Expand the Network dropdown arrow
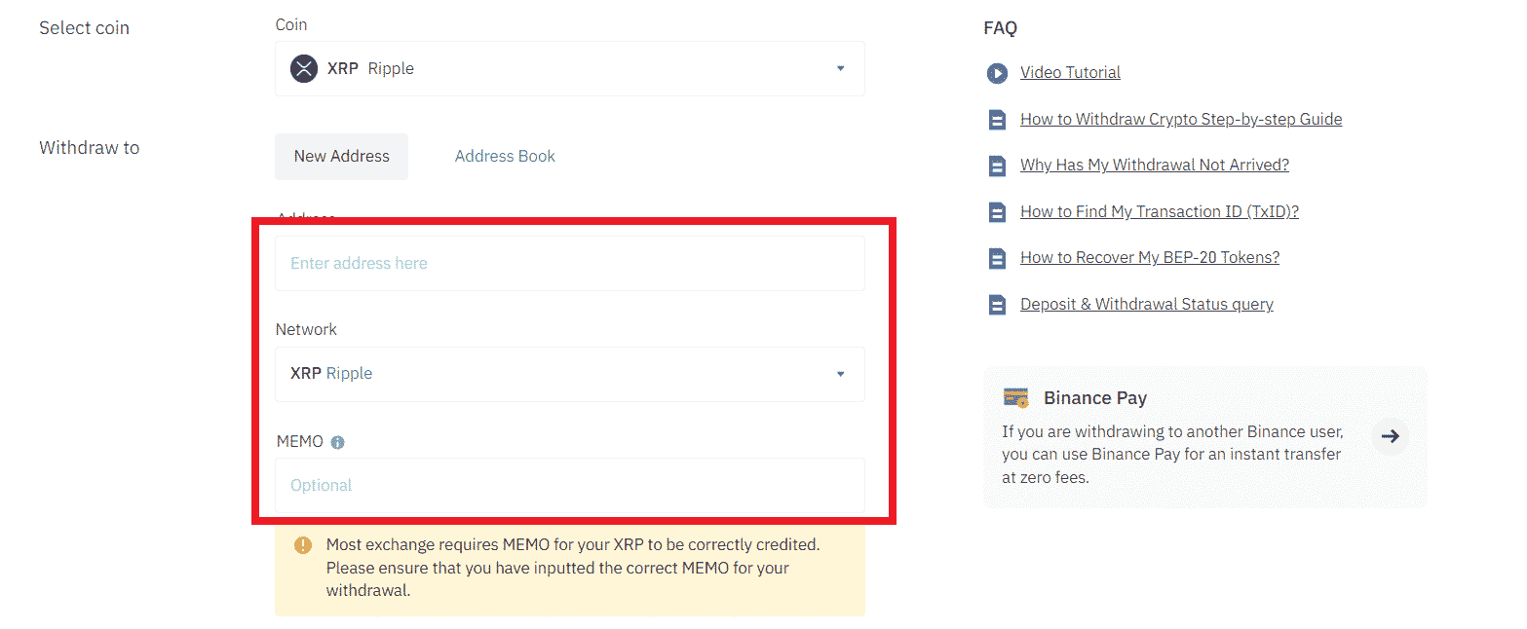 point(841,374)
